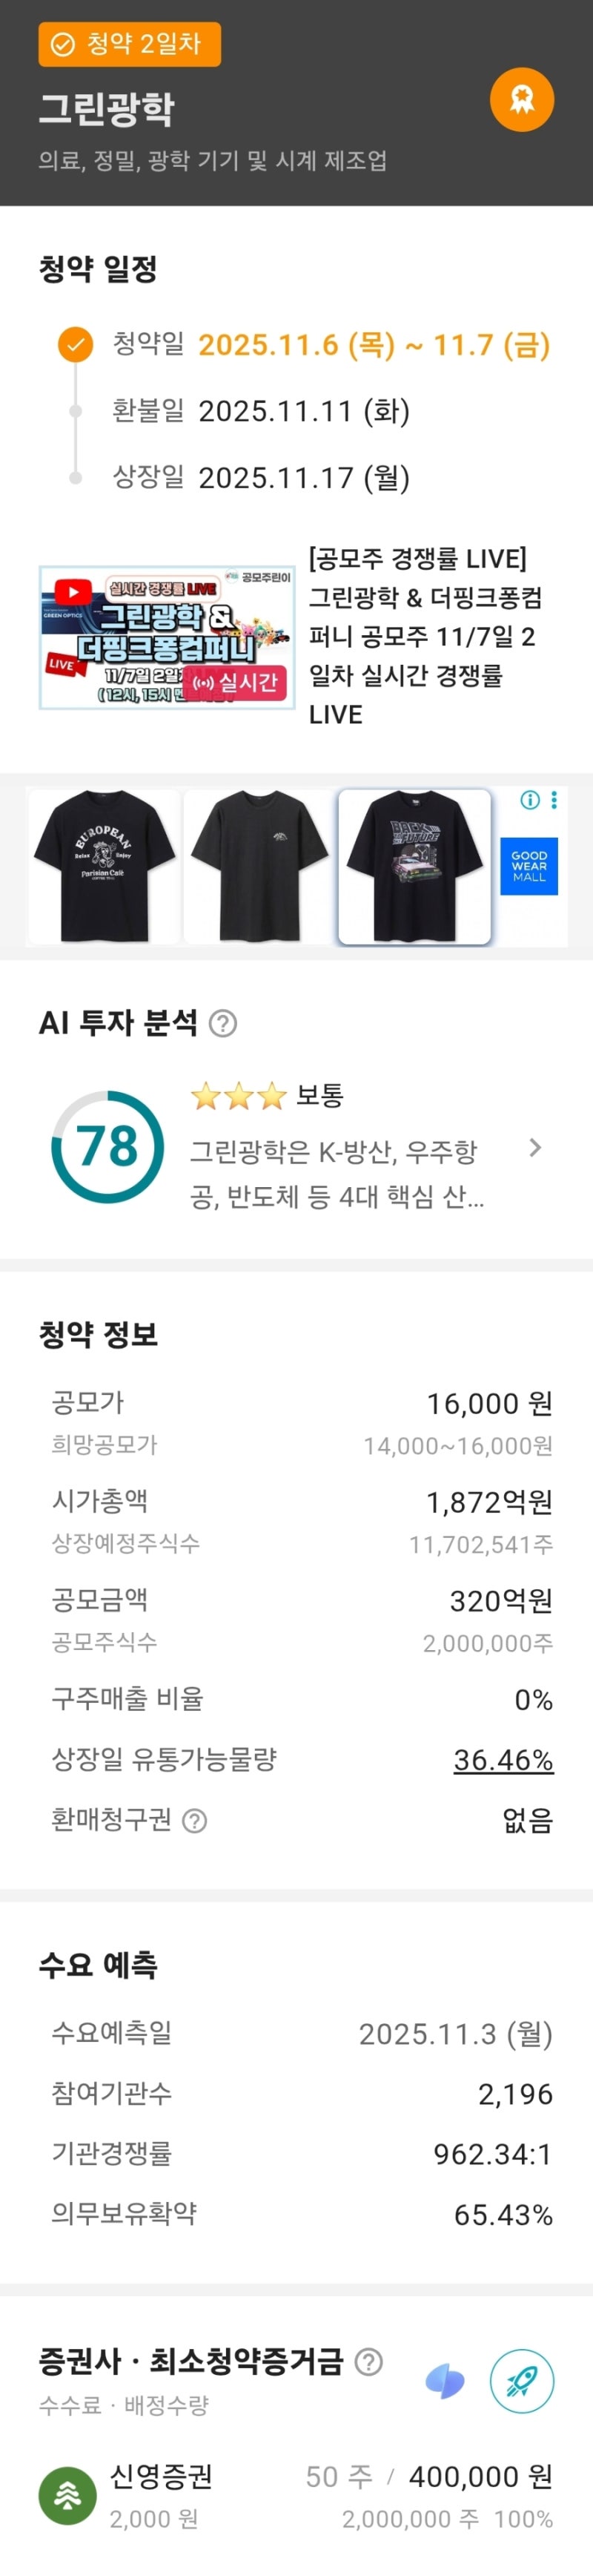Click the ad info icon

[530, 799]
